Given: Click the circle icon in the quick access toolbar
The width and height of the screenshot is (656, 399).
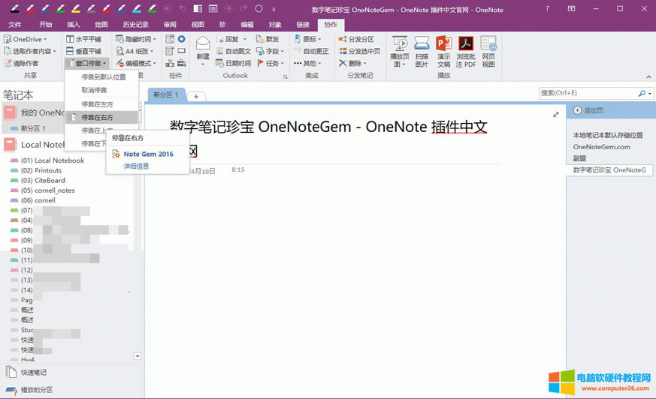Looking at the screenshot, I should [x=258, y=9].
